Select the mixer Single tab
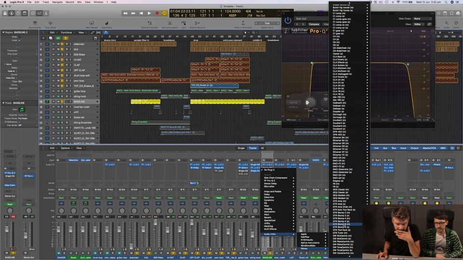Screen dimensions: 463x260 pyautogui.click(x=241, y=148)
